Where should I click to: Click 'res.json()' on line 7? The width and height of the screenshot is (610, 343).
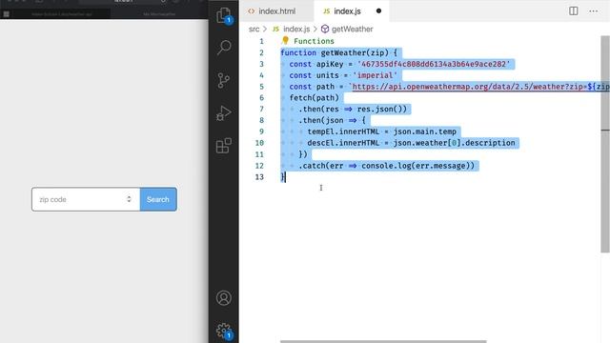[x=381, y=109]
